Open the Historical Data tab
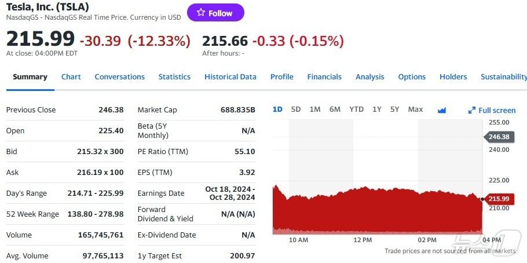This screenshot has height=263, width=527. click(x=230, y=76)
